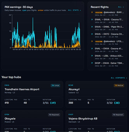The image size is (129, 132).
Task: Select the arrow icon for ENAL → ENVA flight
Action: pos(92,49)
